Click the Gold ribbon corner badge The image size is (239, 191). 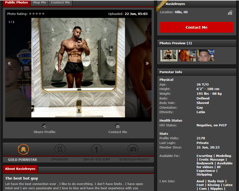(161, 5)
